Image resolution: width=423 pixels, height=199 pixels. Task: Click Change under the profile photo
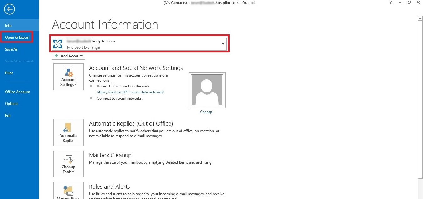(206, 112)
